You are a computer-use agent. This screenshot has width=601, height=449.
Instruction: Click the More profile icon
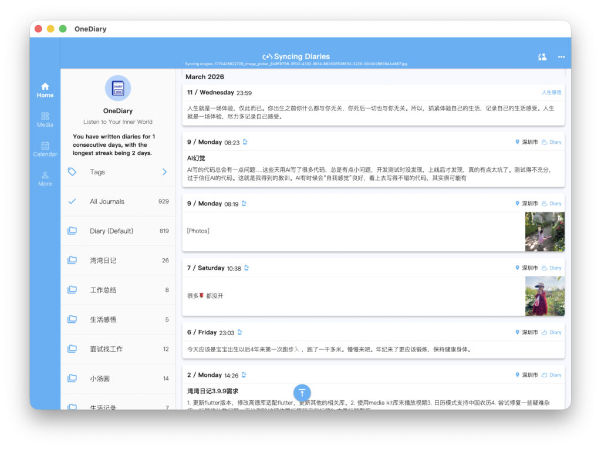[45, 178]
